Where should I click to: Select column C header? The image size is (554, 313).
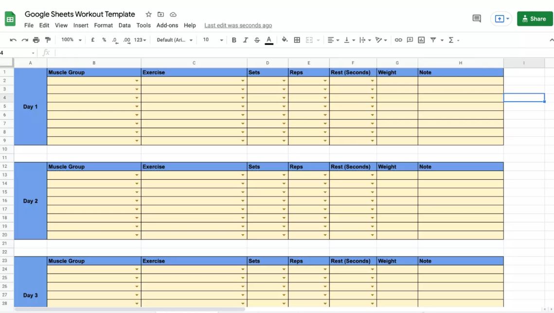pos(194,63)
